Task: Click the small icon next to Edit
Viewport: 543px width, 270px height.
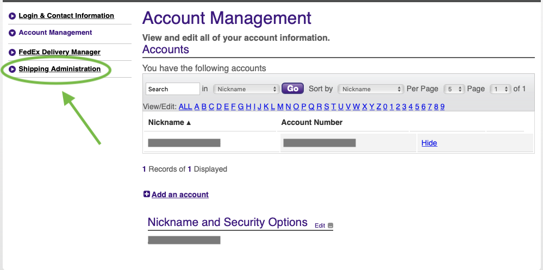Action: coord(330,226)
